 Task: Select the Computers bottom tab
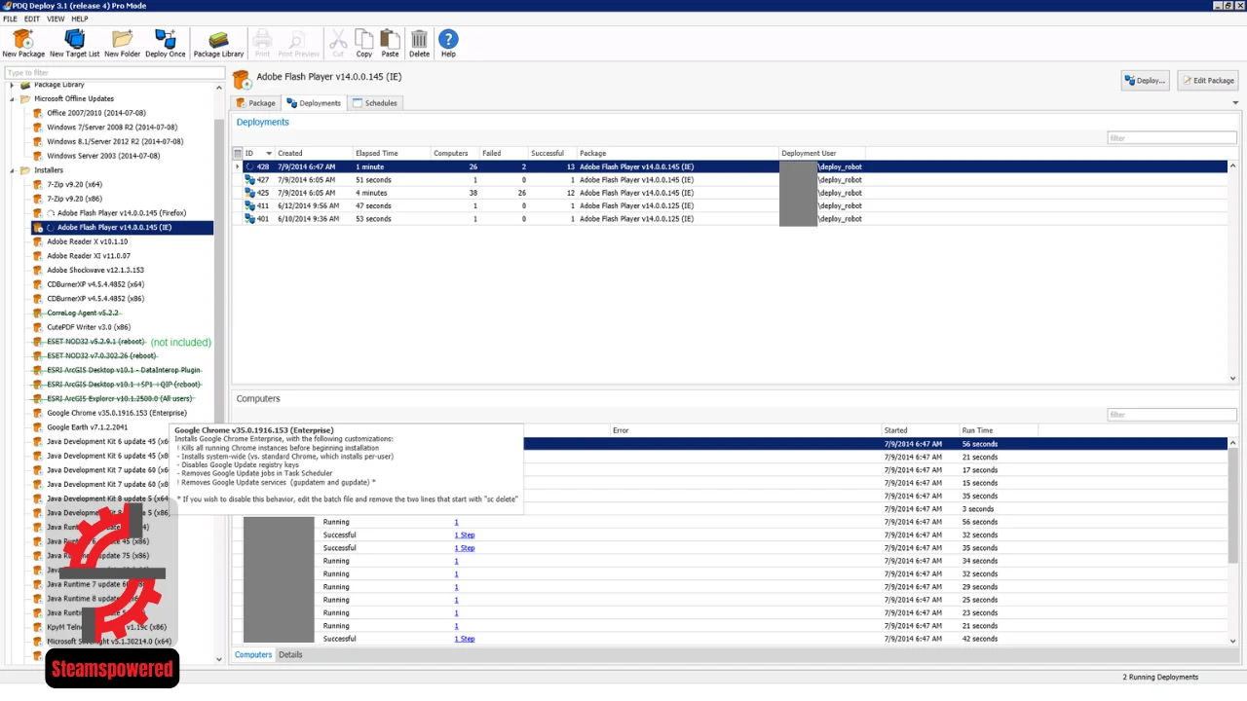[x=253, y=654]
